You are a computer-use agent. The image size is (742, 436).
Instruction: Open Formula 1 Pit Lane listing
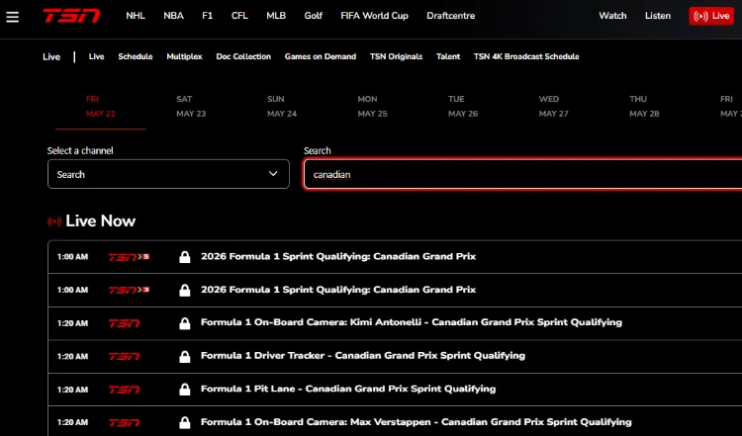tap(348, 389)
